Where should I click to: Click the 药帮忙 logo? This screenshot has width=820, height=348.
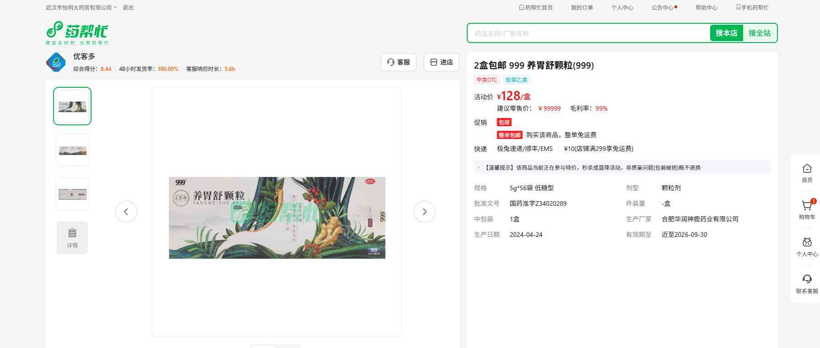coord(77,33)
